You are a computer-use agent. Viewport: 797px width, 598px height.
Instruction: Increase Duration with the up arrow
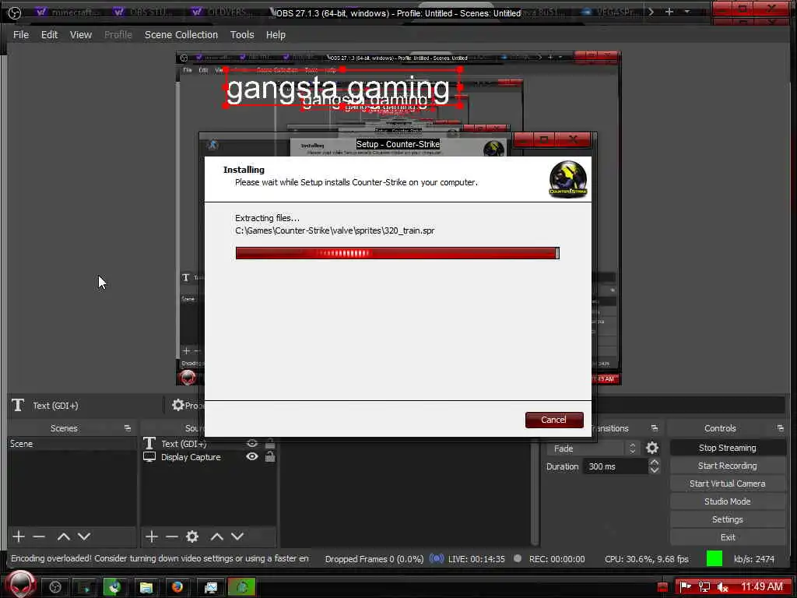pos(655,463)
